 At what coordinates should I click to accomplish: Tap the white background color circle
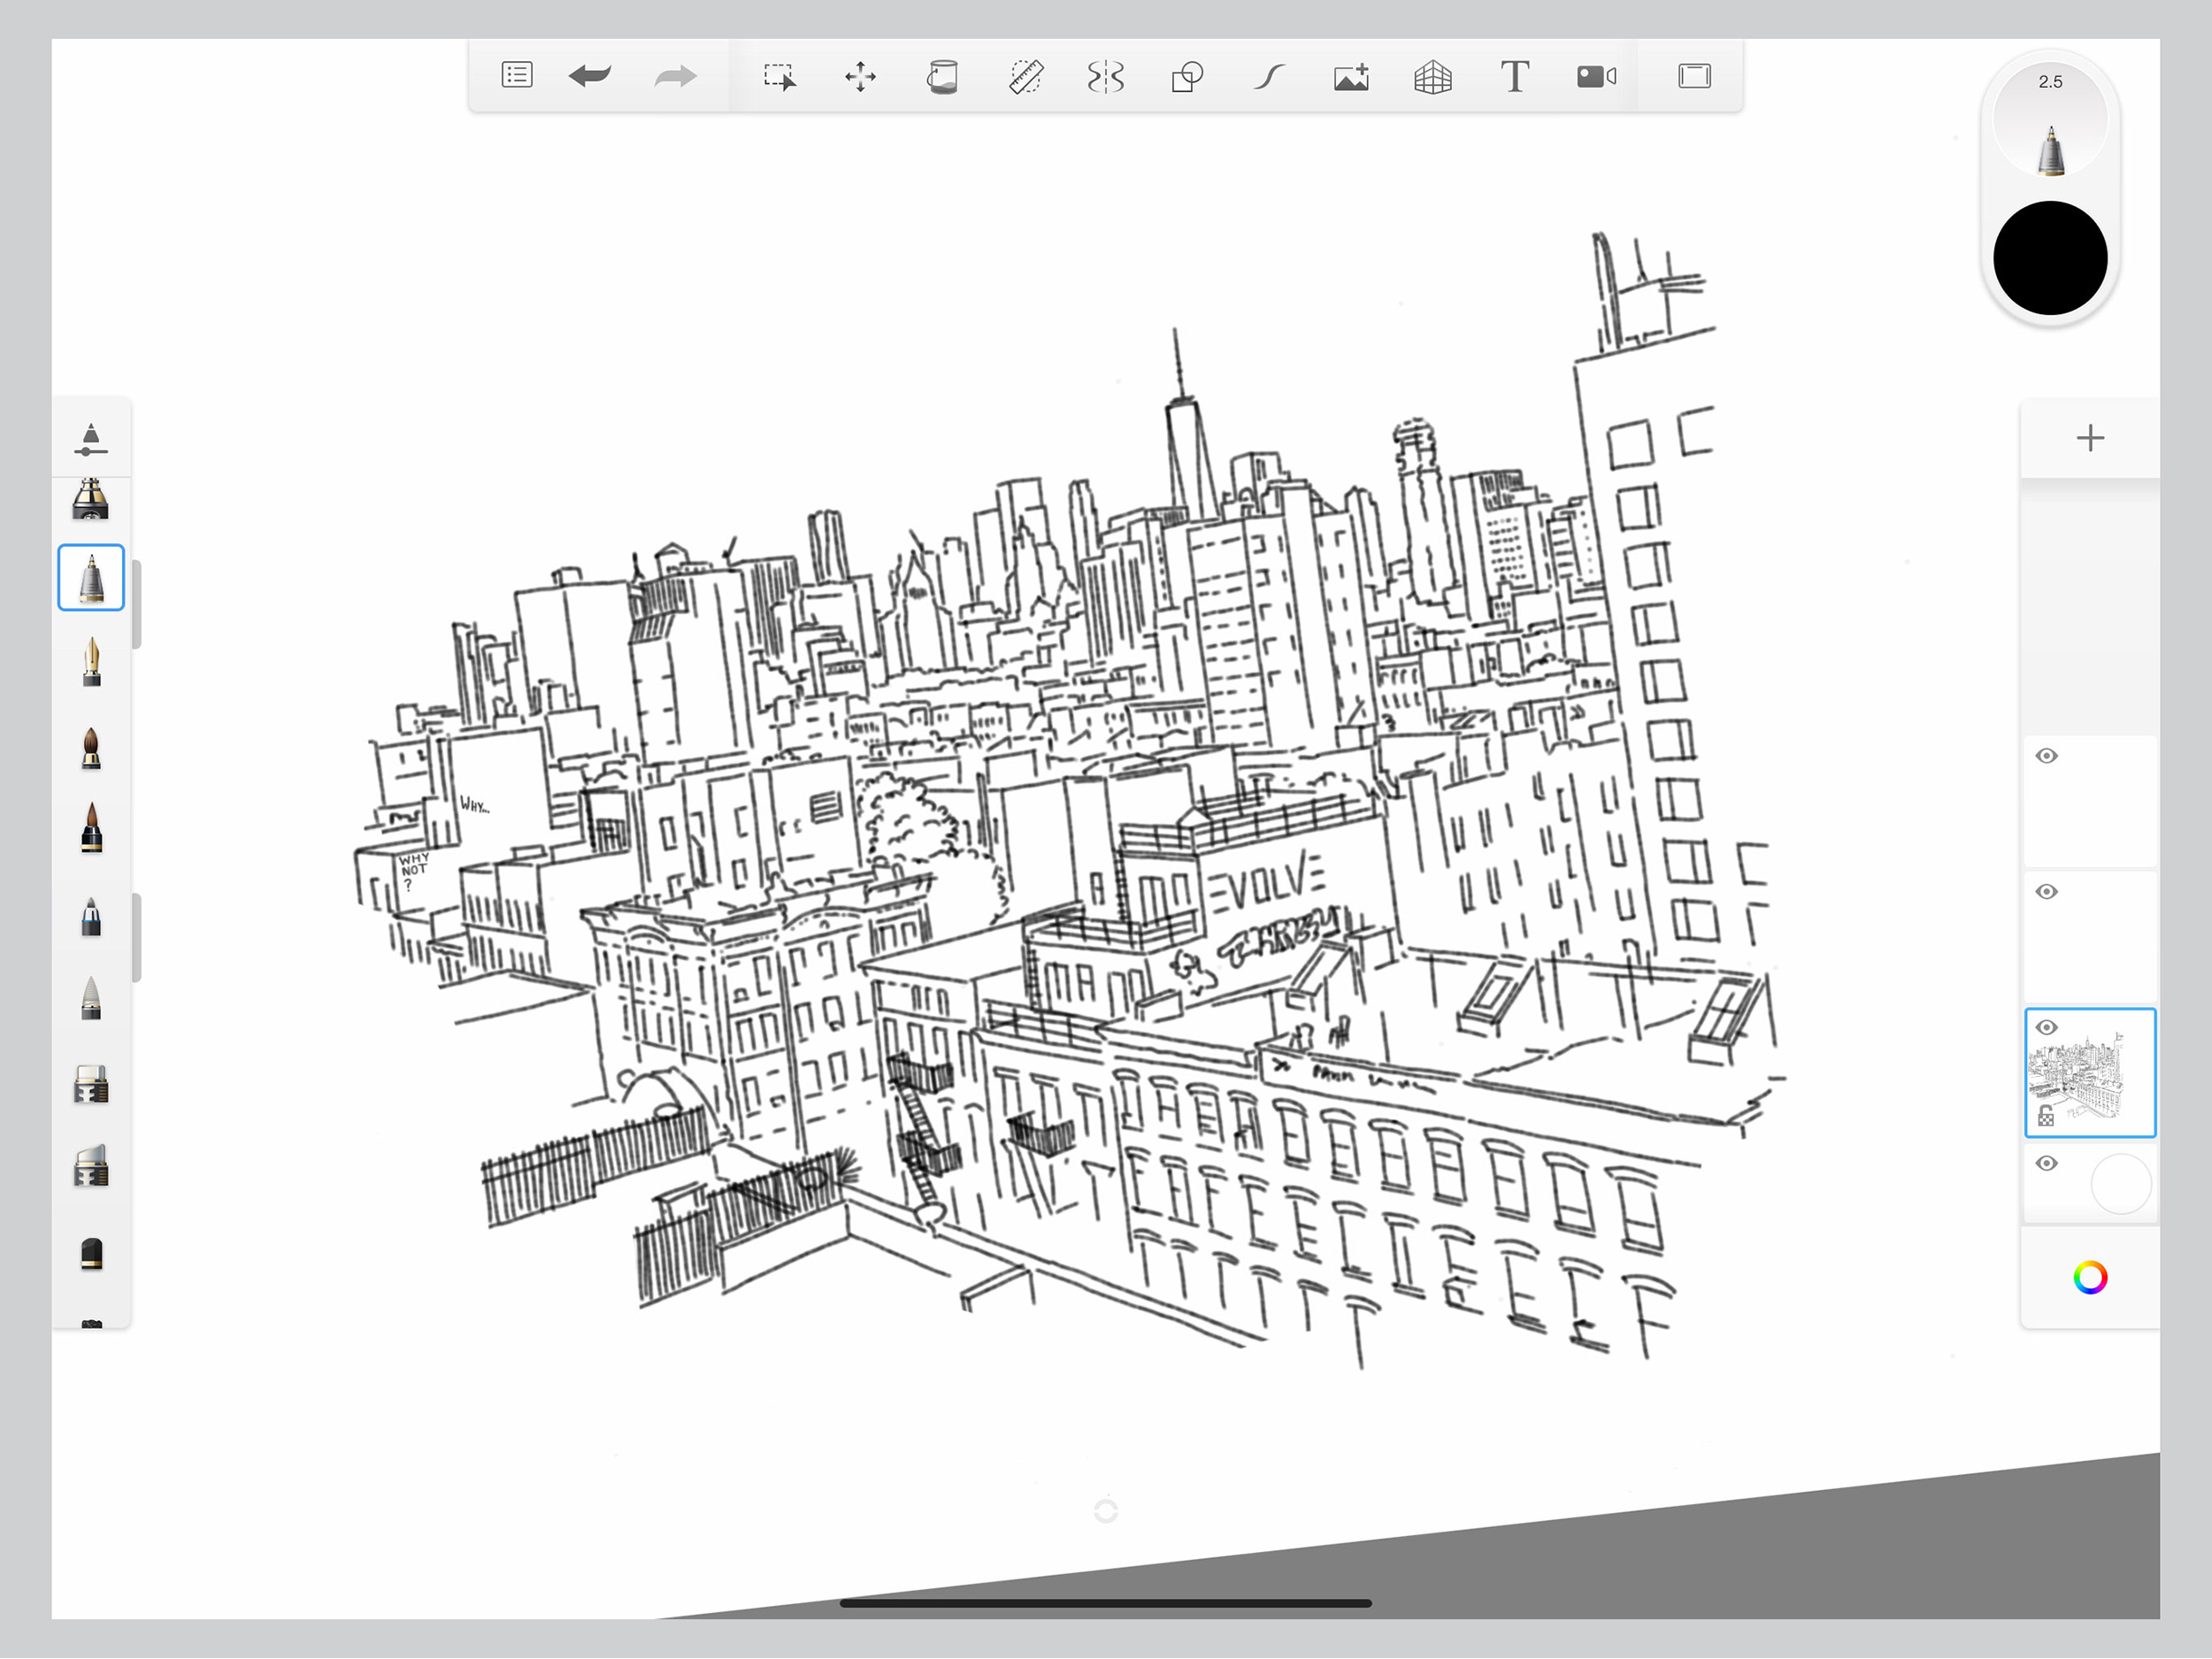[2120, 1184]
